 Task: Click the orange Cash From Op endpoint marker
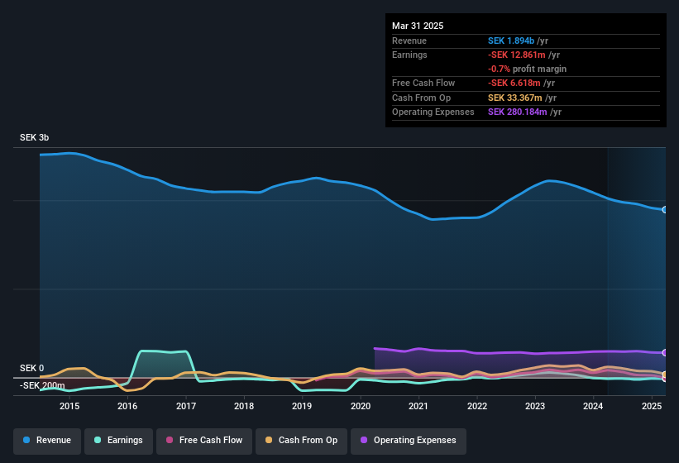coord(665,375)
